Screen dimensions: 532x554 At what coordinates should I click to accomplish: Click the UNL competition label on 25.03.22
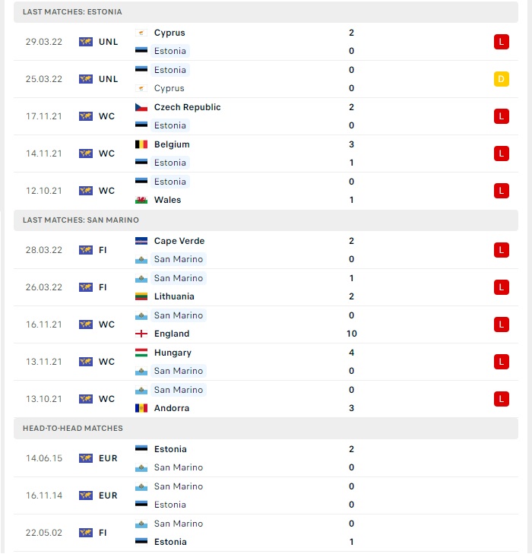coord(108,79)
